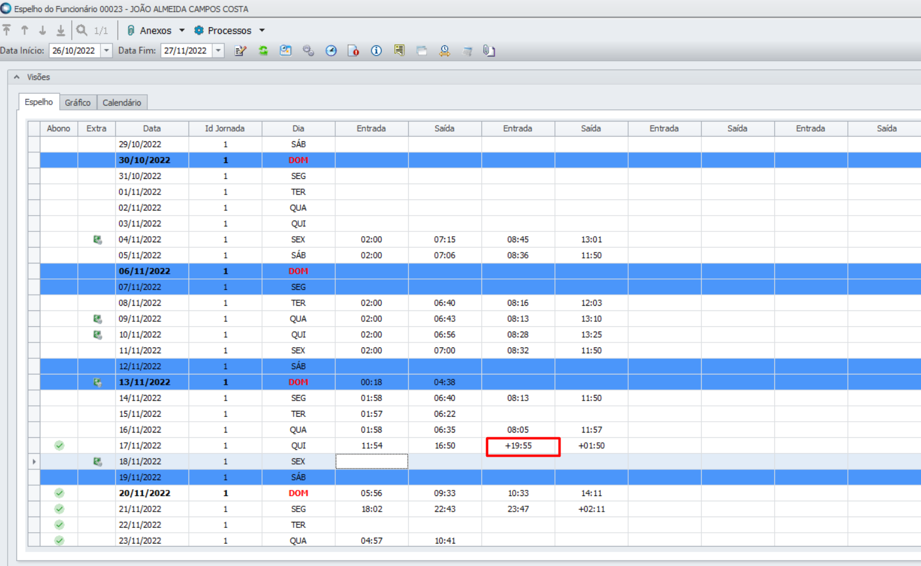
Task: Click Abono green check for 20/11/2022
Action: [x=59, y=493]
